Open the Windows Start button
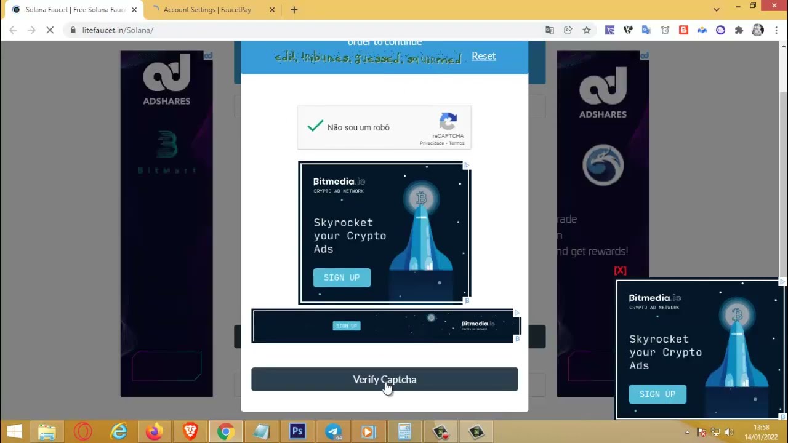 tap(15, 432)
